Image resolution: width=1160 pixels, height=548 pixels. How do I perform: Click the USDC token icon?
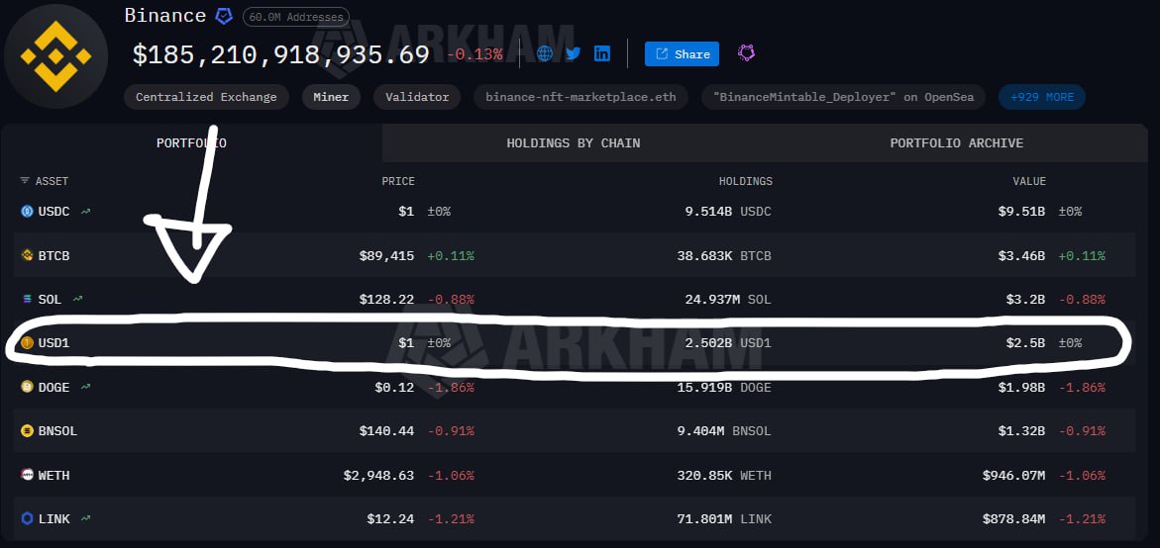tap(27, 212)
